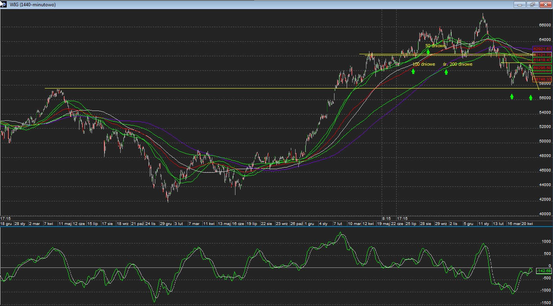Screen dimensions: 553x306
Task: Select the '100 dniowe' chart annotation
Action: coord(424,64)
